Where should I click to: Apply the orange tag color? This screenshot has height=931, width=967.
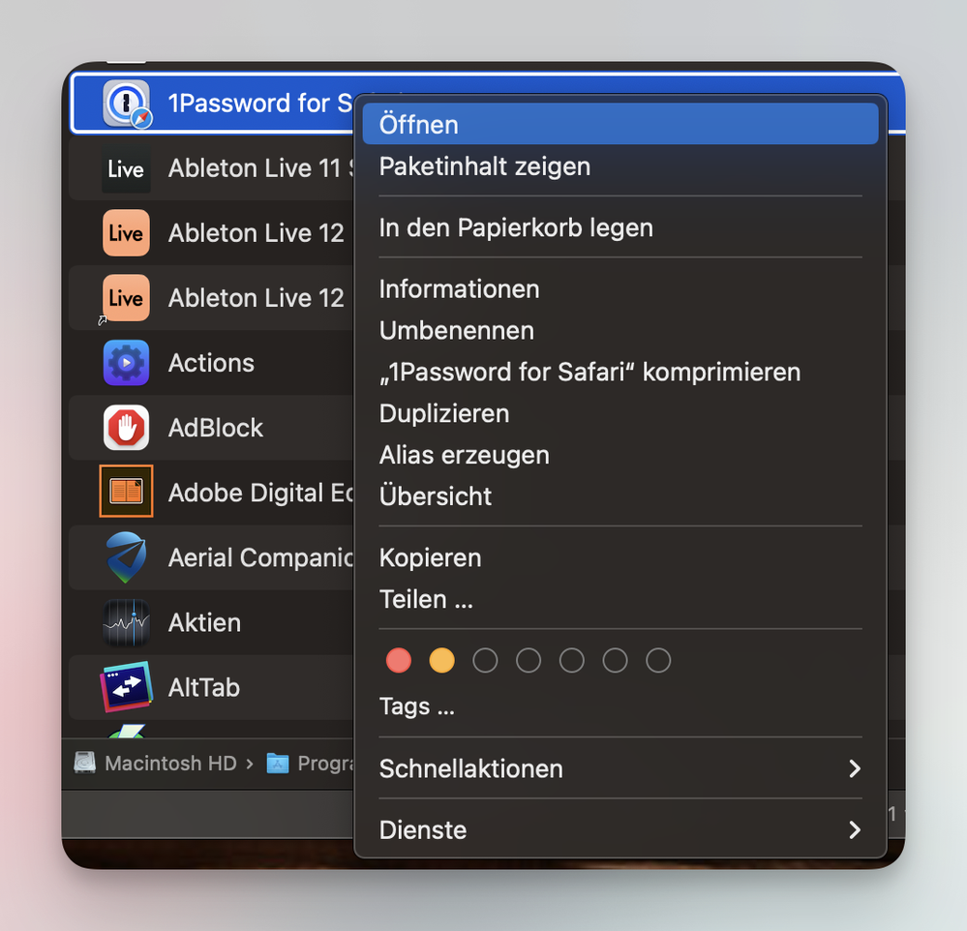[441, 661]
